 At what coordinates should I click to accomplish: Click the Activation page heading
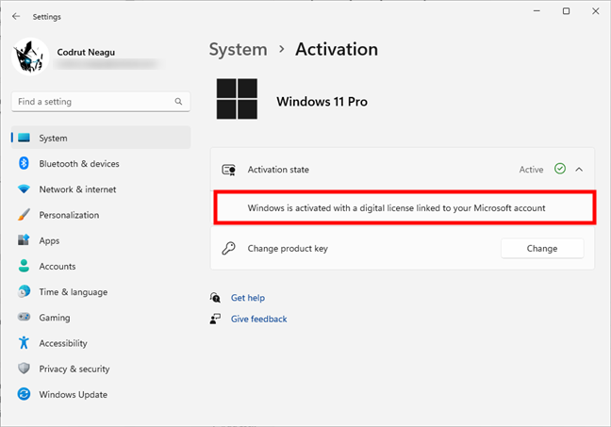[x=337, y=49]
